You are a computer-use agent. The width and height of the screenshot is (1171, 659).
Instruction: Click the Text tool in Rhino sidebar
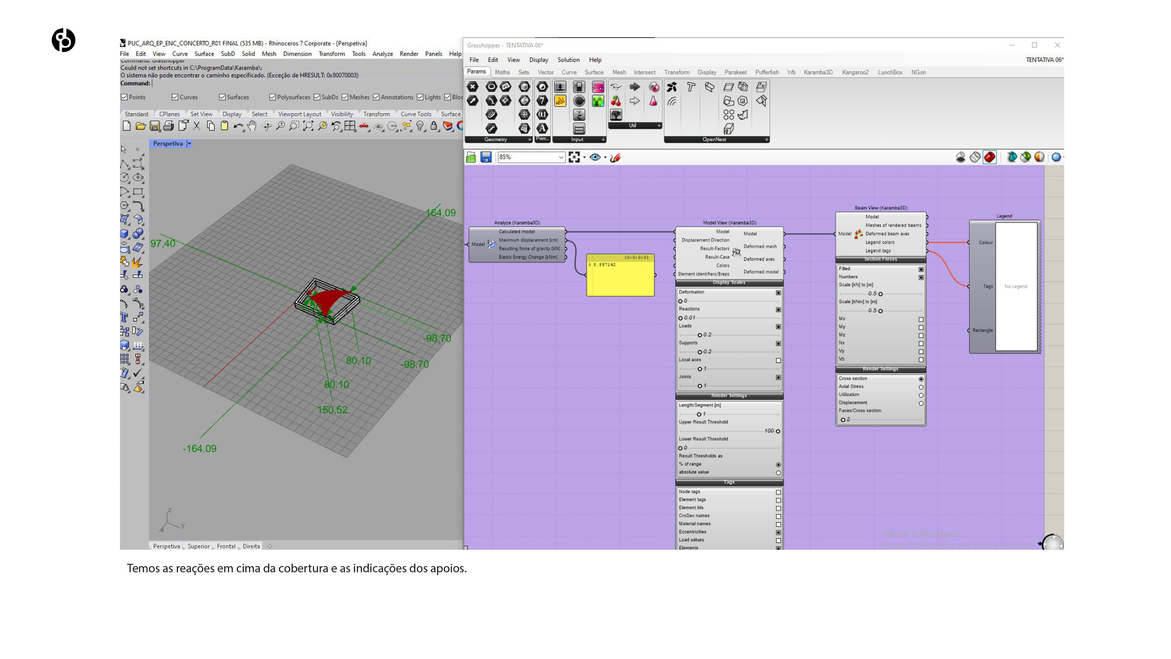tap(124, 317)
